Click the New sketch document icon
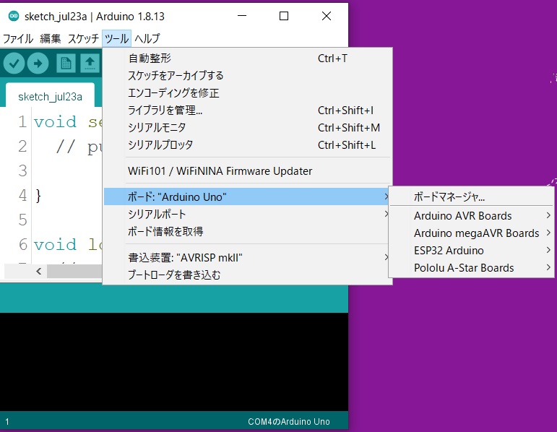This screenshot has height=432, width=557. (x=66, y=64)
